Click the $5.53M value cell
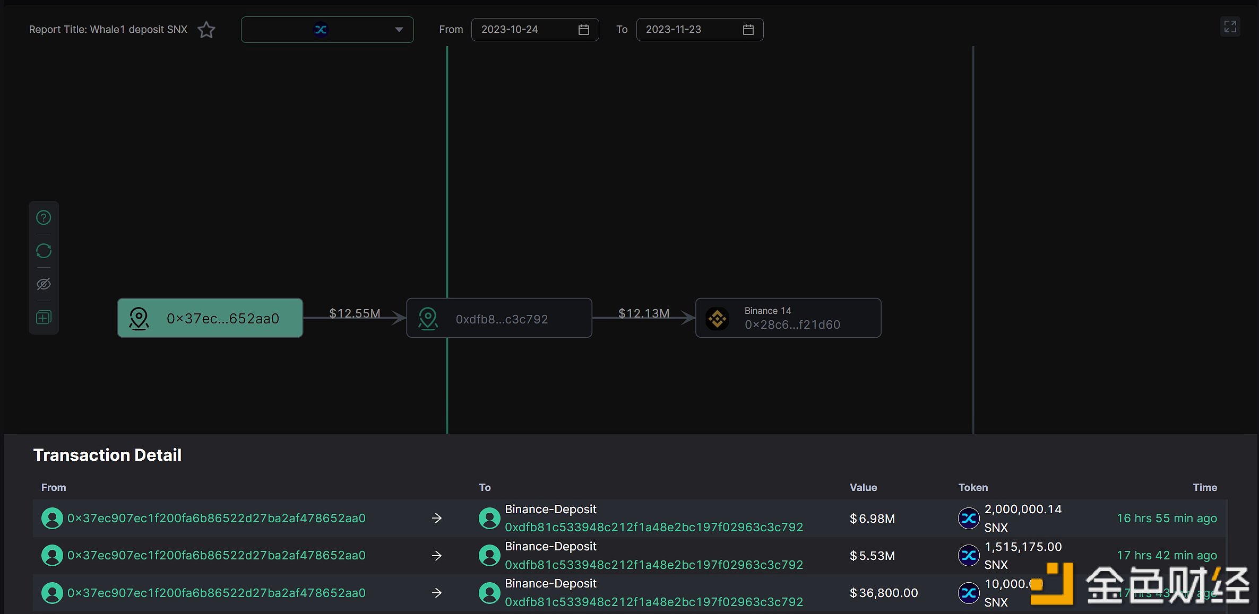Screen dimensions: 1259x614 872,556
